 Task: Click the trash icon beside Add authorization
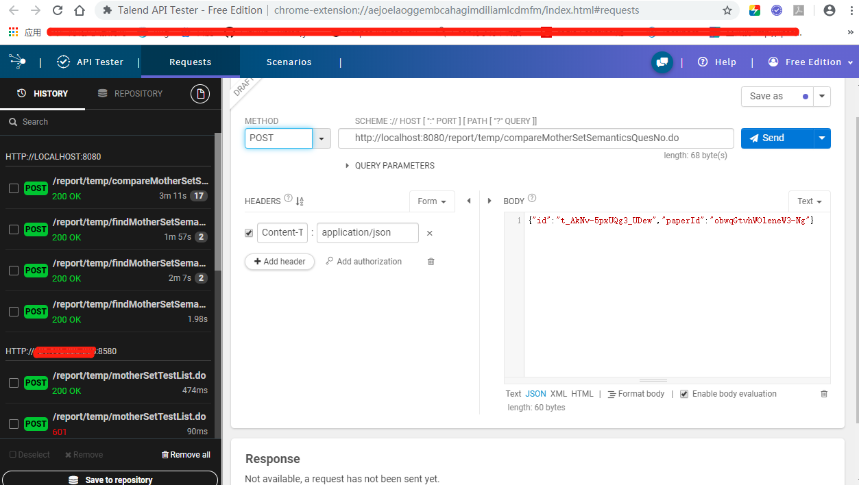tap(431, 261)
